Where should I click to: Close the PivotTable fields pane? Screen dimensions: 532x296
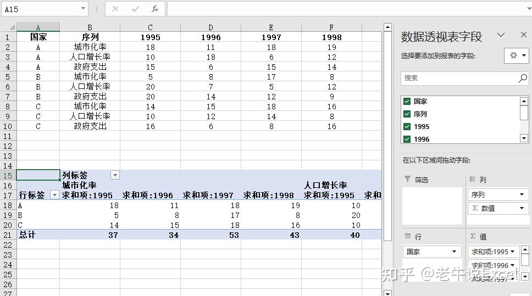tap(524, 35)
